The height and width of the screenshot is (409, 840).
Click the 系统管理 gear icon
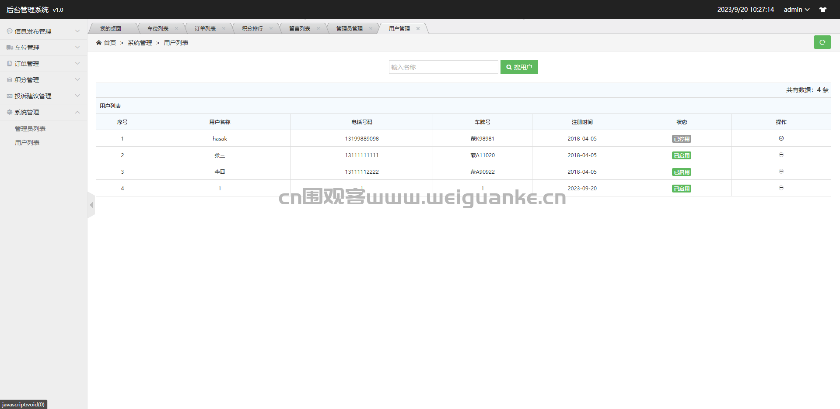(x=10, y=112)
